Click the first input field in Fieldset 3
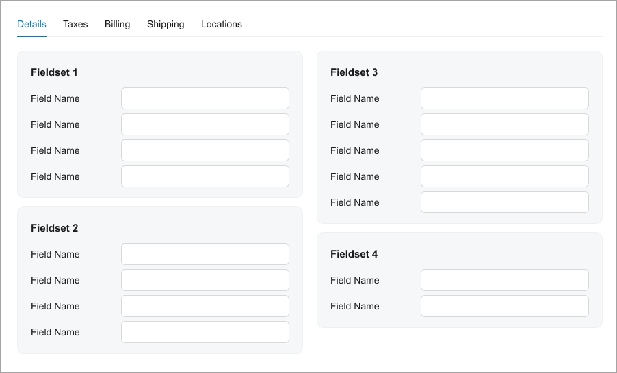The width and height of the screenshot is (617, 373). coord(505,98)
